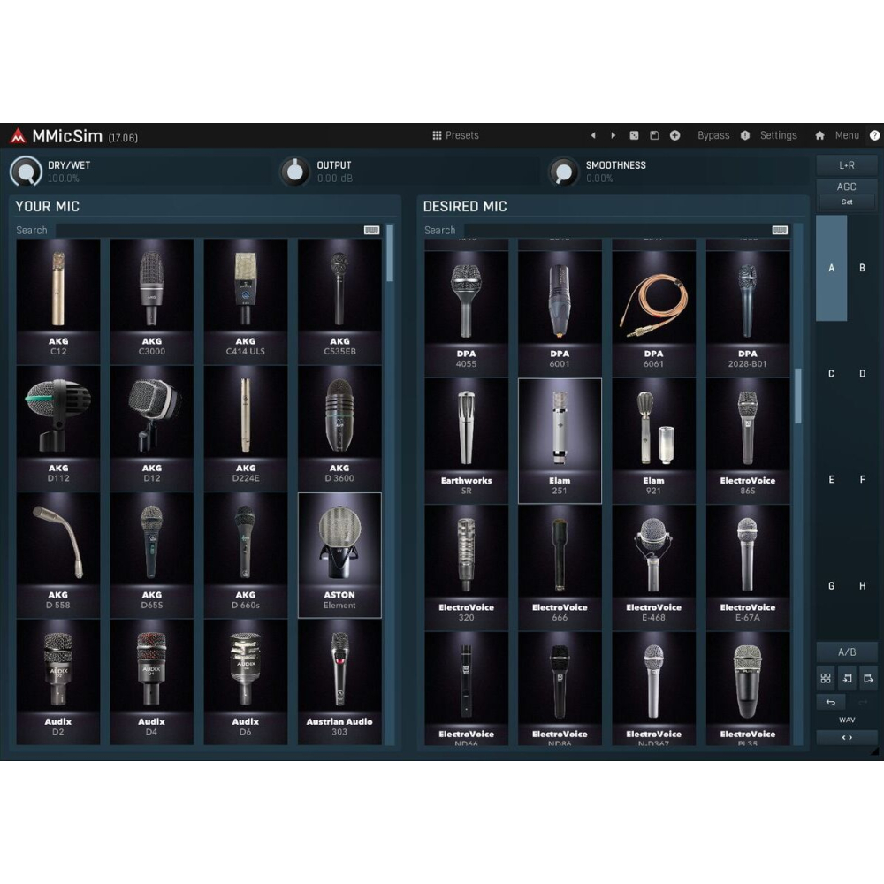Screen dimensions: 884x884
Task: Select Audix D2 as your mic
Action: [58, 682]
